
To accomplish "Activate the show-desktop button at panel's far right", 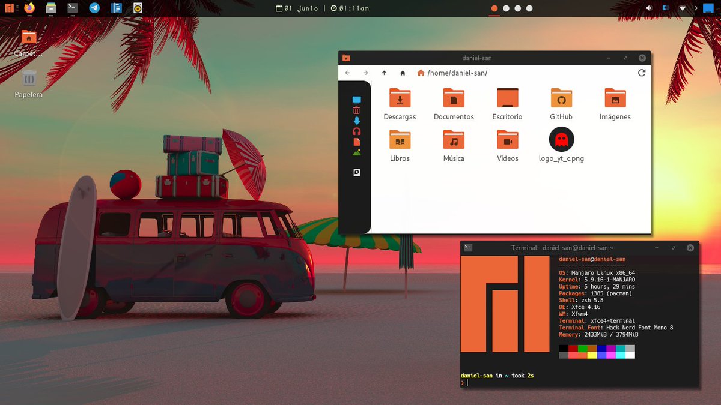I will (x=709, y=8).
